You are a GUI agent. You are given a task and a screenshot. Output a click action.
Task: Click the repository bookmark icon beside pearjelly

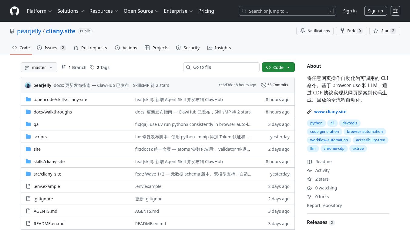pyautogui.click(x=12, y=31)
